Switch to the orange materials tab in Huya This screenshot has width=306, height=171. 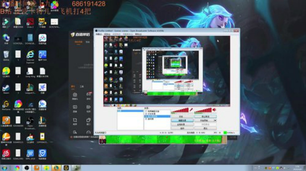(x=73, y=86)
